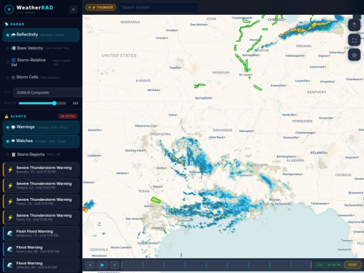Click the Storm-Relative Vel cyclone icon

13,60
